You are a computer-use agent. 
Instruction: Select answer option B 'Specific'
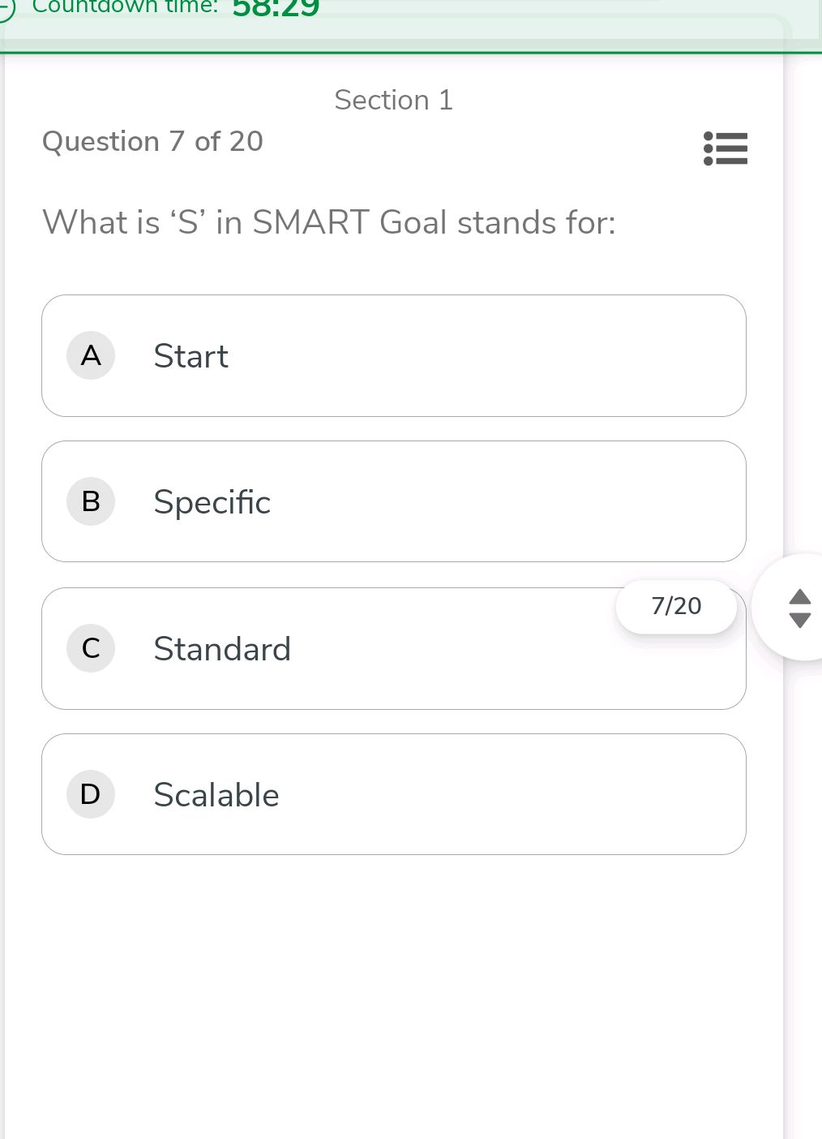tap(394, 501)
